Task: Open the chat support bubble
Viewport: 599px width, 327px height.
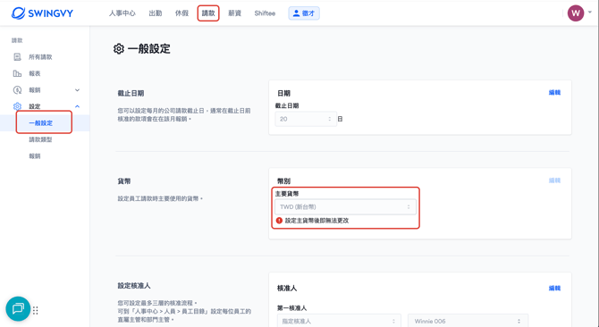Action: [x=18, y=309]
